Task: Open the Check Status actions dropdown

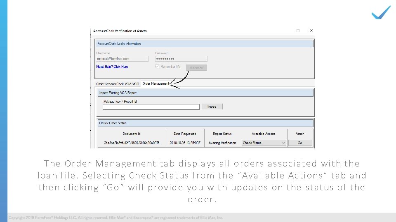Action: (264, 143)
